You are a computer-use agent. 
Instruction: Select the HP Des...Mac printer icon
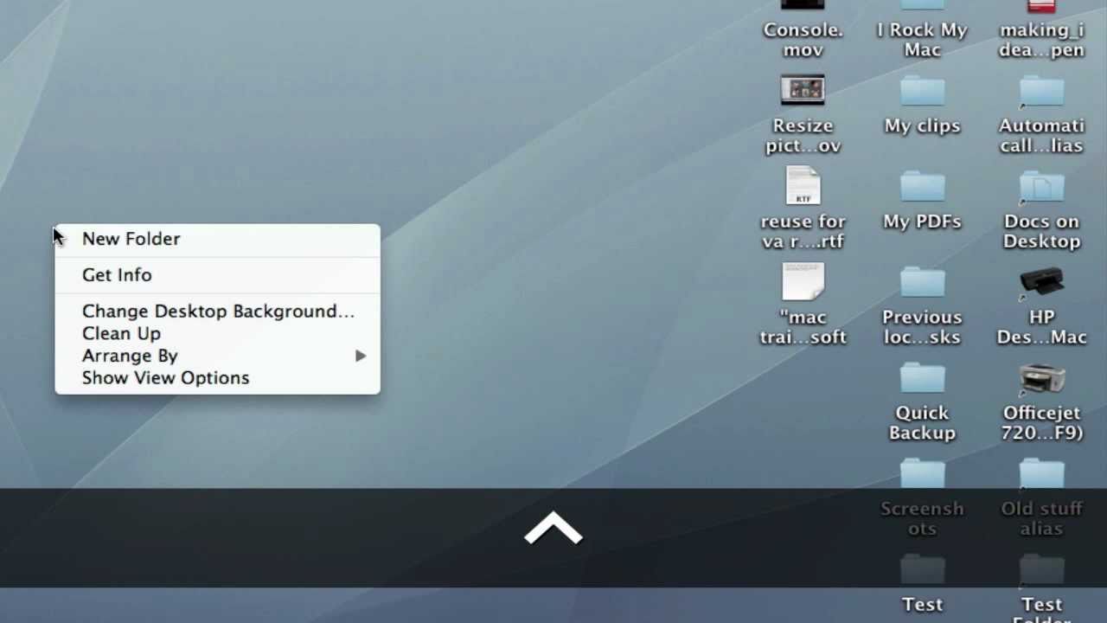[1041, 282]
